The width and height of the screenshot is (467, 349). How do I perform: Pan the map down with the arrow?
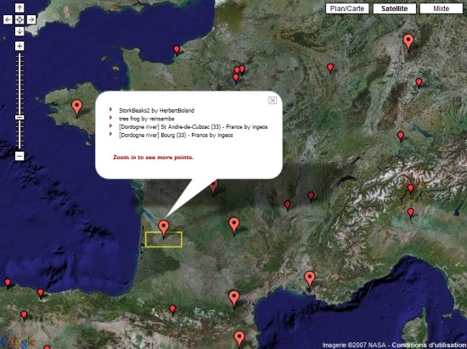pyautogui.click(x=20, y=31)
